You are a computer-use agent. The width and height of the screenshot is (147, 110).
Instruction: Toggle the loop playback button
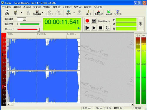click(108, 28)
